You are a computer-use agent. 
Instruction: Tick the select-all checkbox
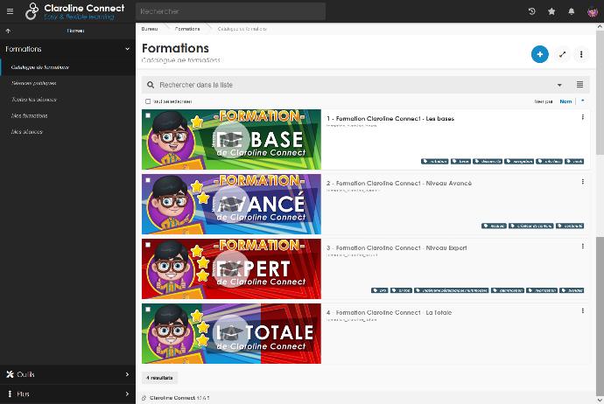[148, 101]
